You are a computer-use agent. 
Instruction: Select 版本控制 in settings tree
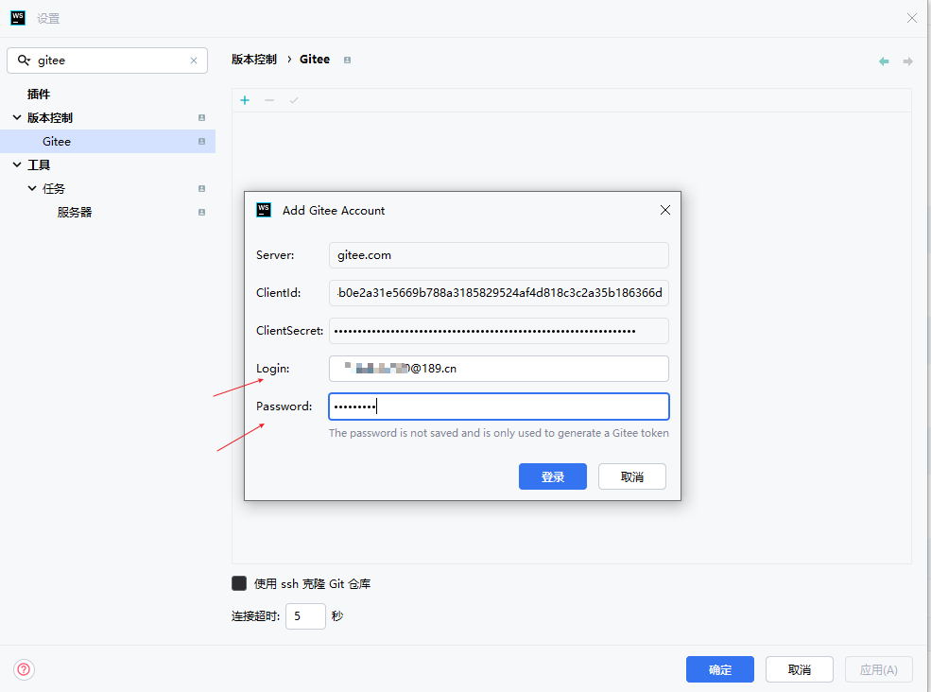pyautogui.click(x=50, y=117)
